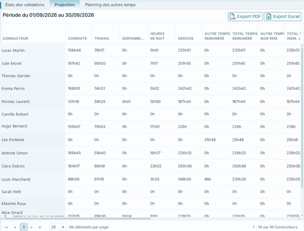Select conductor Alice Girard

[12, 213]
